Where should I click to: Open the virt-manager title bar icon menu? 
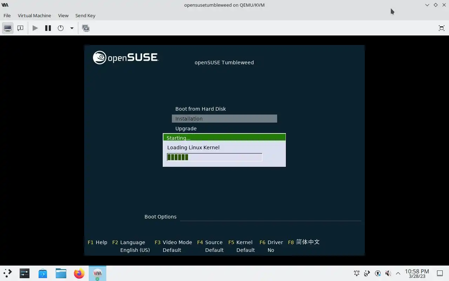click(5, 5)
